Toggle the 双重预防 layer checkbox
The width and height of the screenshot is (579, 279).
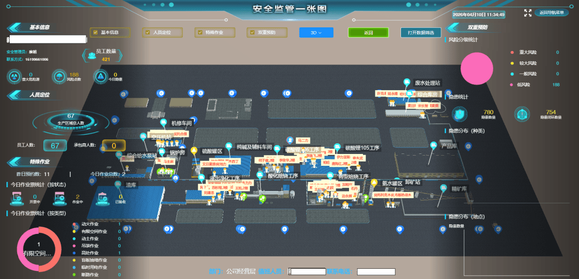click(252, 32)
